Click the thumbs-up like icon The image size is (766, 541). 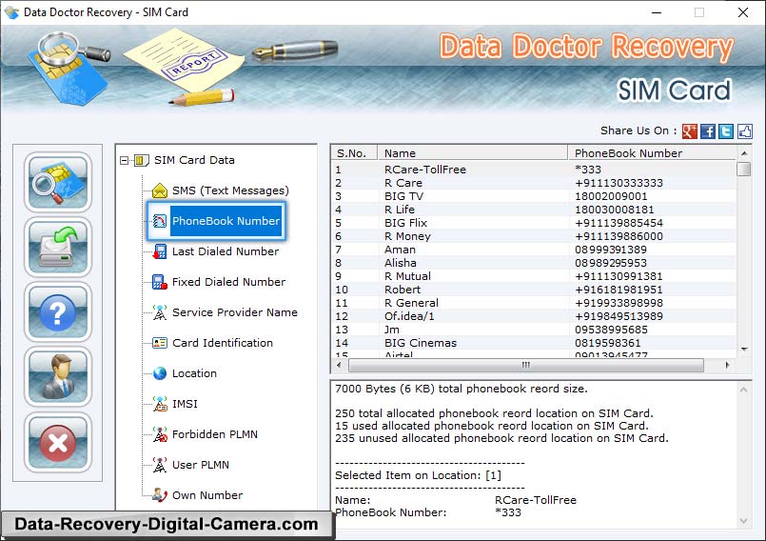click(744, 131)
